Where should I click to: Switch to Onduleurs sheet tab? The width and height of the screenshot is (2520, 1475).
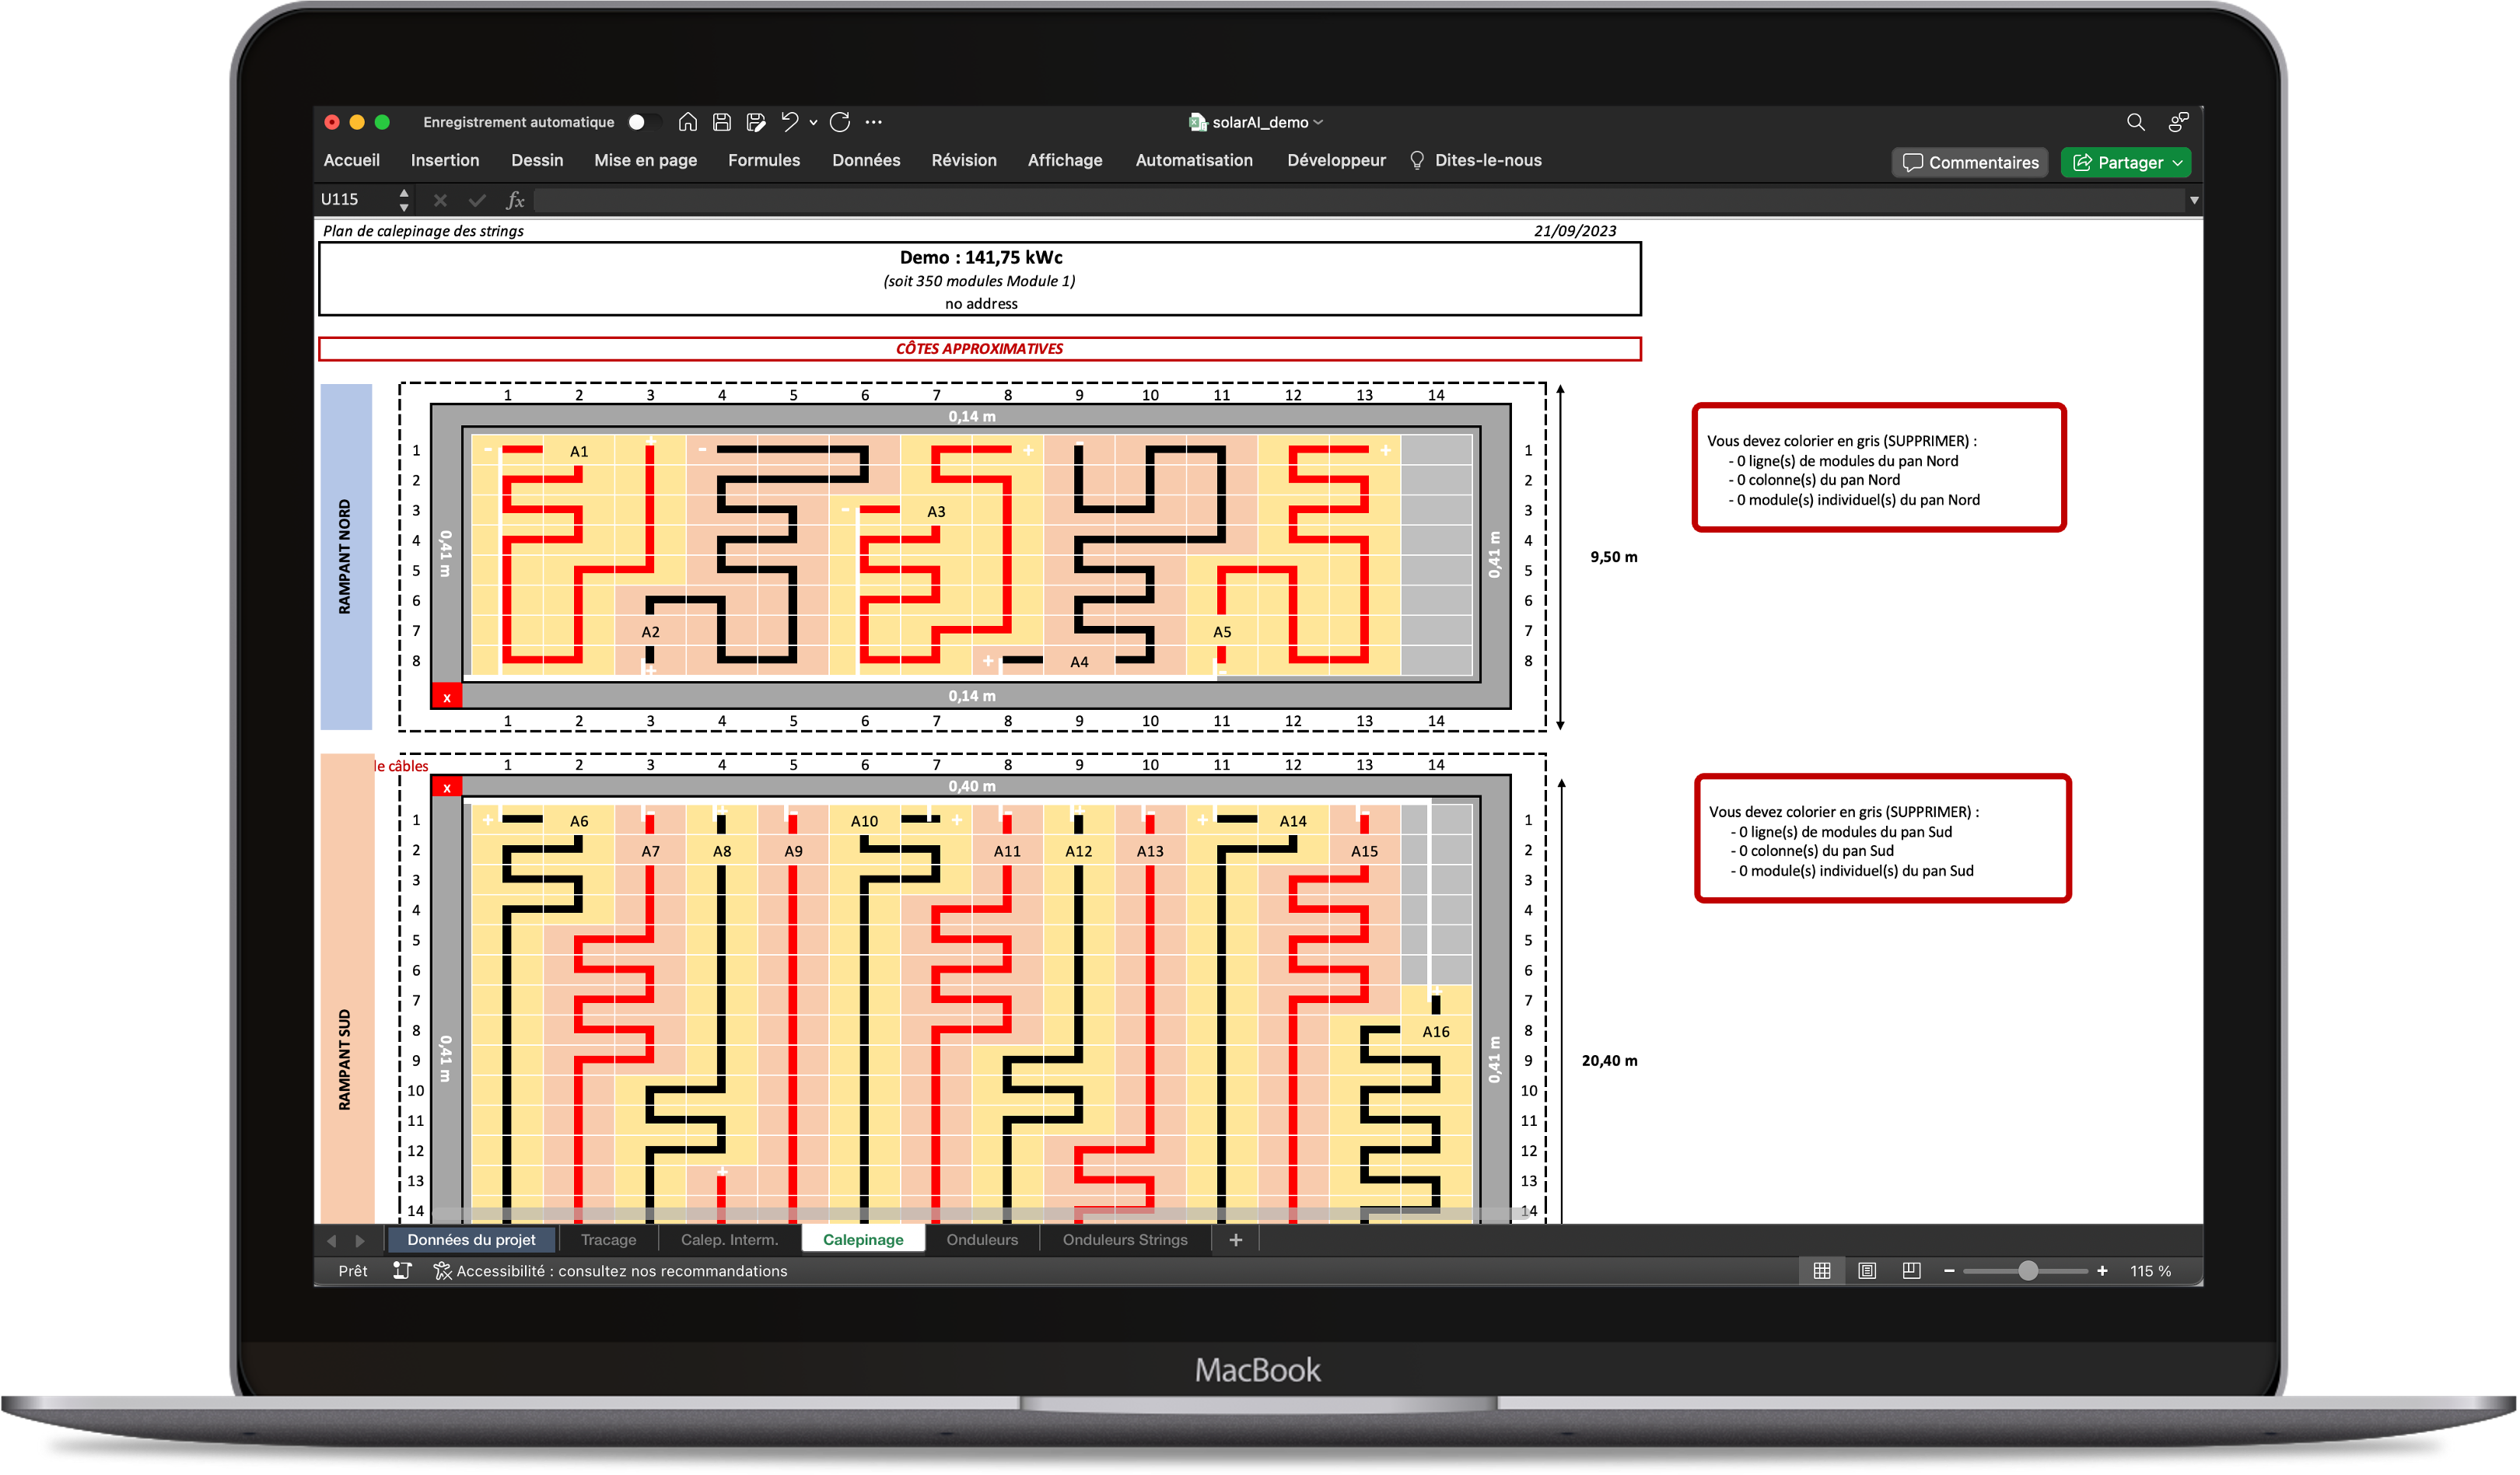click(x=982, y=1240)
